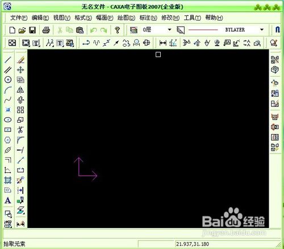Select the rotate tool
Image resolution: width=284 pixels, height=249 pixels.
(x=20, y=100)
